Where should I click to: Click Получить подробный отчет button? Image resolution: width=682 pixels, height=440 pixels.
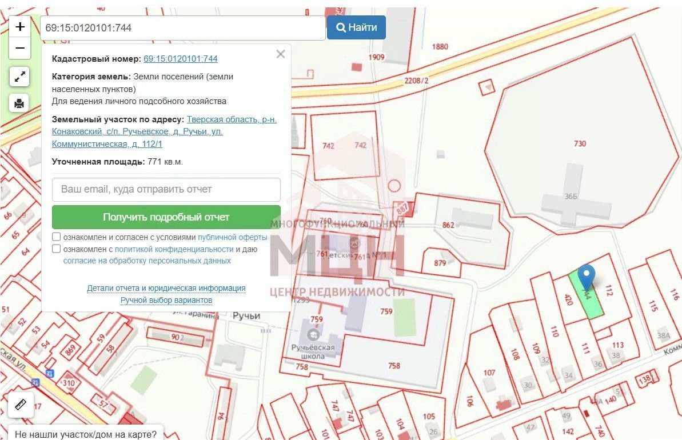(166, 217)
